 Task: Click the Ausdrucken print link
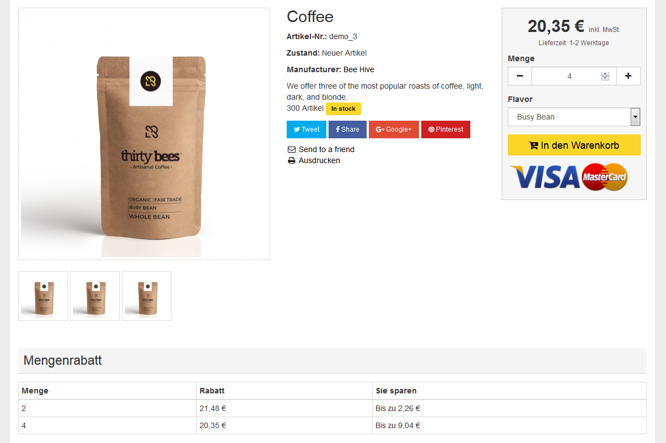(319, 161)
